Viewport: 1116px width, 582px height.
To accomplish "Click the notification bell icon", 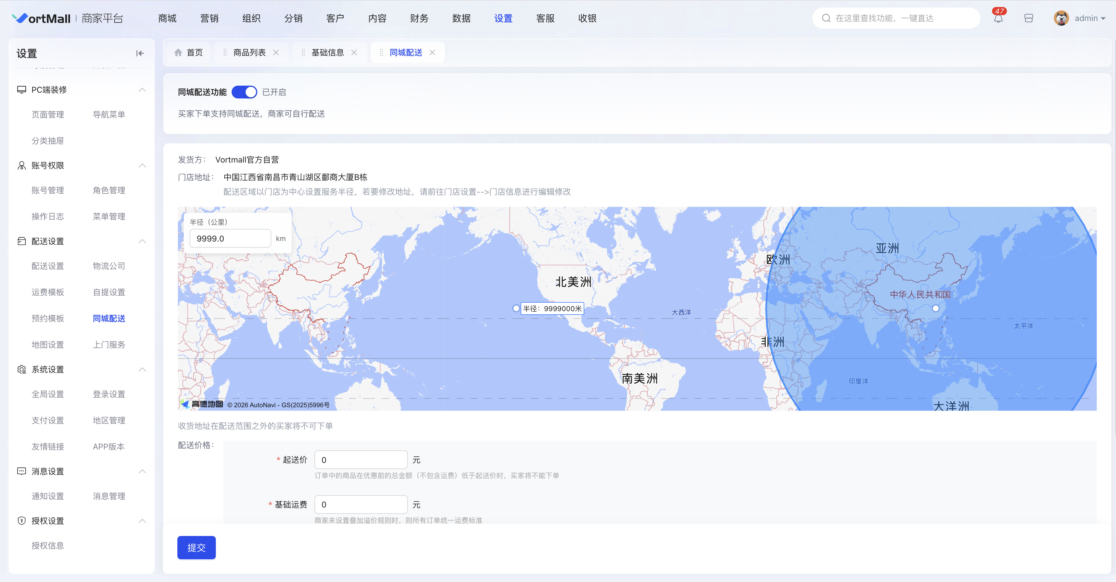I will 998,18.
